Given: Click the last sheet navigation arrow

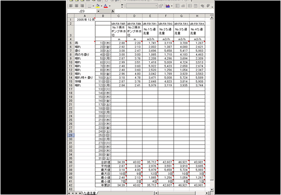Looking at the screenshot, I should point(80,193).
